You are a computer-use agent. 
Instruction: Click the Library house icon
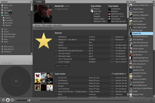(x=2, y=15)
